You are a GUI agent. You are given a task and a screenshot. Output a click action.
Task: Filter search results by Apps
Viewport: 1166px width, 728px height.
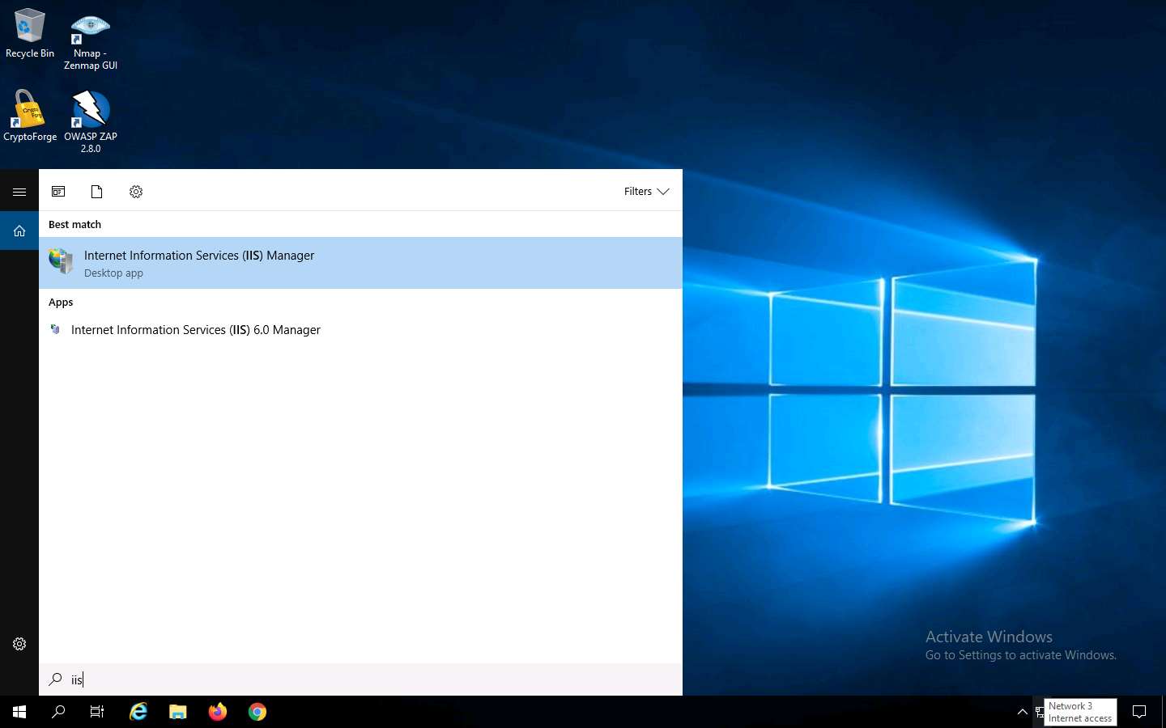pyautogui.click(x=58, y=192)
